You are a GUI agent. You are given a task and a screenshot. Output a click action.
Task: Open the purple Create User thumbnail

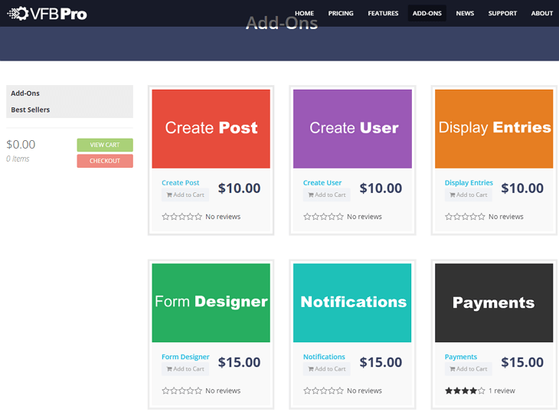point(352,129)
